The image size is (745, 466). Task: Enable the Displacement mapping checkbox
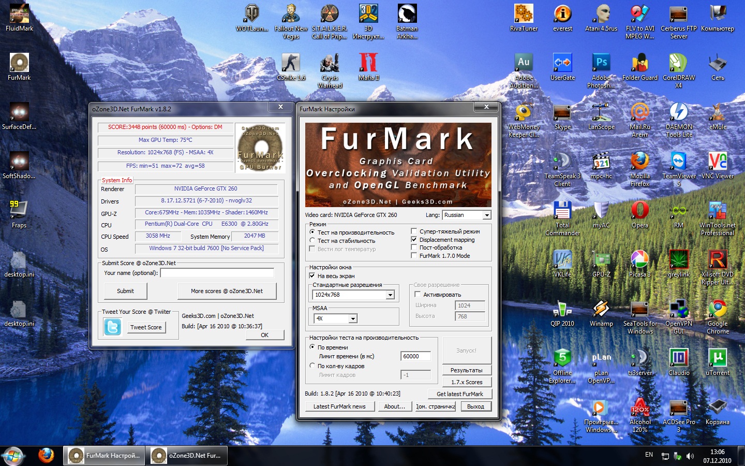click(x=414, y=240)
